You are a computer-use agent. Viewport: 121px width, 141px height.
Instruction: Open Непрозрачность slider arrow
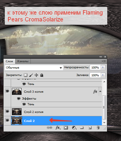point(103,67)
